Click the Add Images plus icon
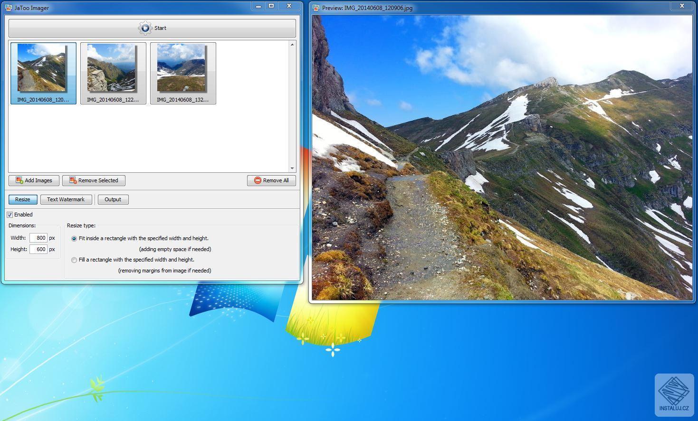Viewport: 698px width, 421px height. click(x=19, y=180)
